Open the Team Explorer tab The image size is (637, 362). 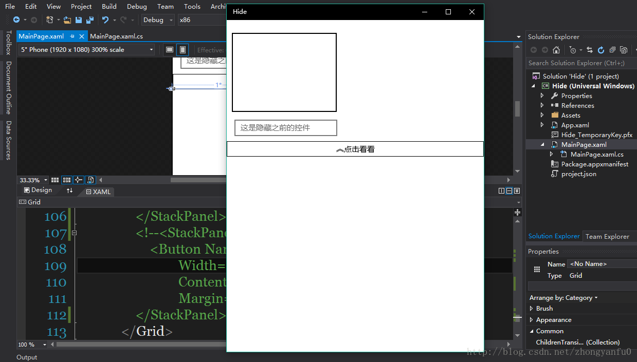pyautogui.click(x=607, y=237)
